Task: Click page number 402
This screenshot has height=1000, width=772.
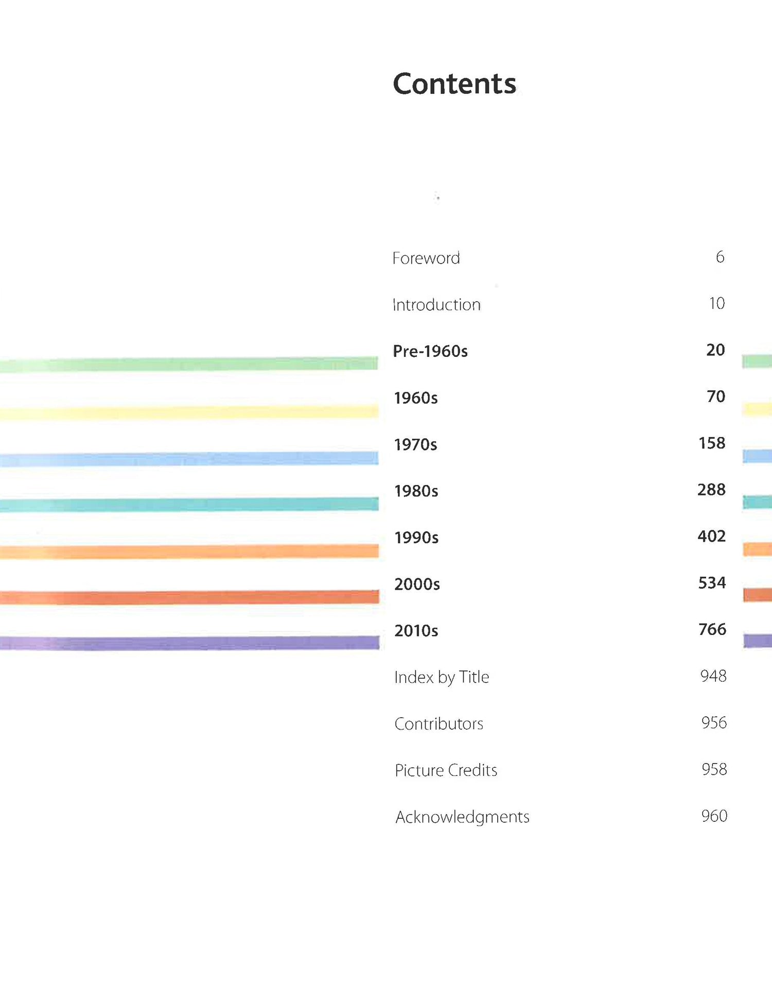Action: coord(711,537)
